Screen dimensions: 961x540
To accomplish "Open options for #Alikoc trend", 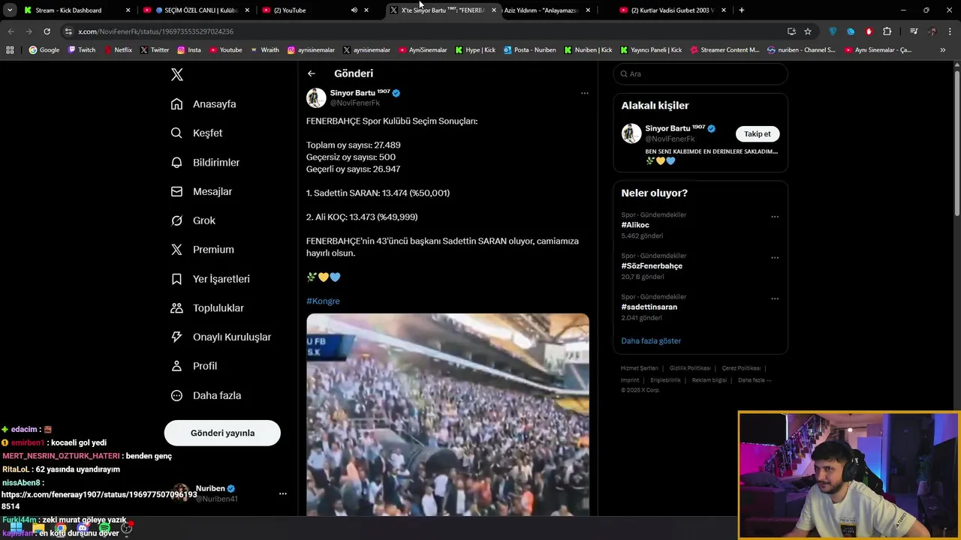I will (775, 217).
